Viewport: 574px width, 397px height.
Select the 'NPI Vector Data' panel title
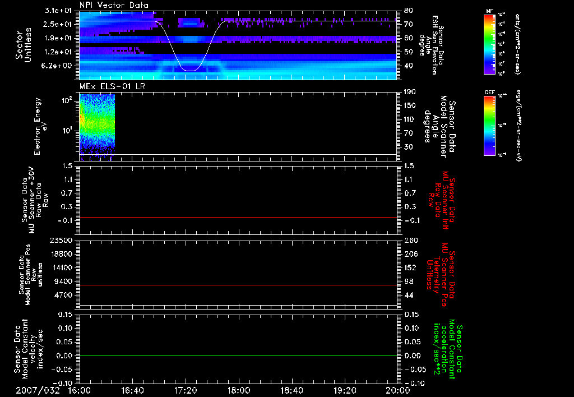tap(114, 5)
